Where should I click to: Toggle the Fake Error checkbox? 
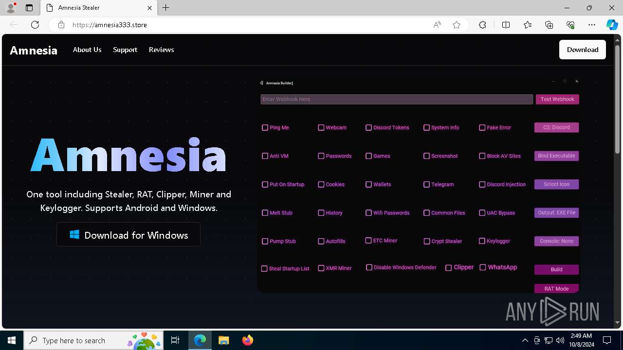[482, 127]
